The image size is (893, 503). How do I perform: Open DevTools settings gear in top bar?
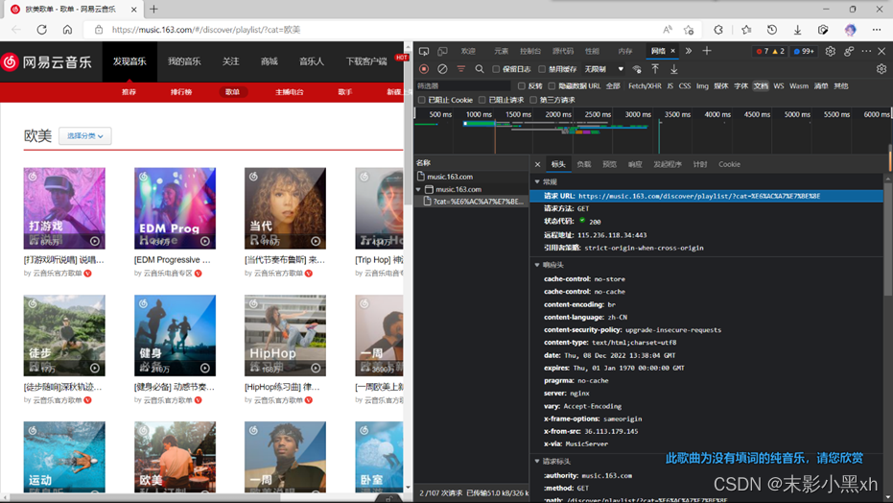(x=831, y=51)
